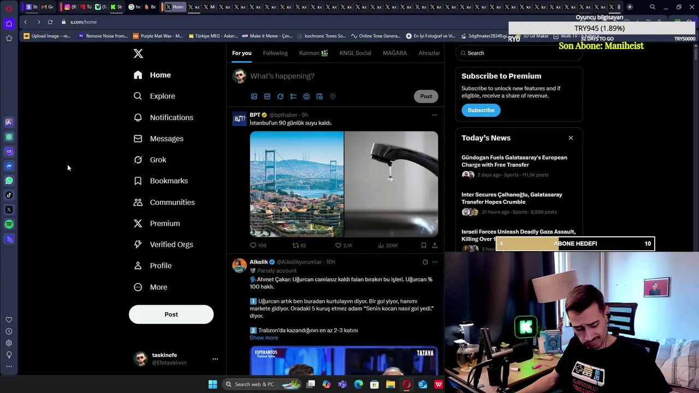Repost the BPT post
This screenshot has width=699, height=393.
(x=299, y=246)
